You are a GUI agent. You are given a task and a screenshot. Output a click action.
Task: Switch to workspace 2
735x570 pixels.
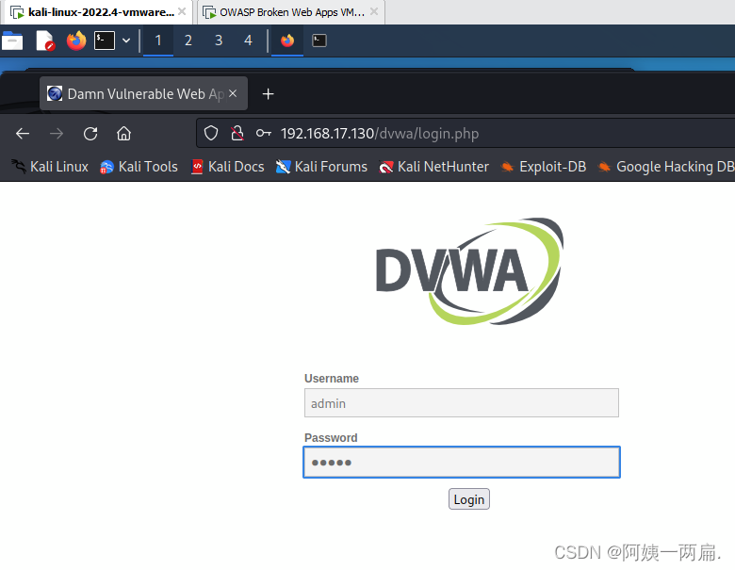[188, 41]
